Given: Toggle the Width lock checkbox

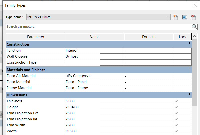Looking at the screenshot, I should pyautogui.click(x=176, y=131).
